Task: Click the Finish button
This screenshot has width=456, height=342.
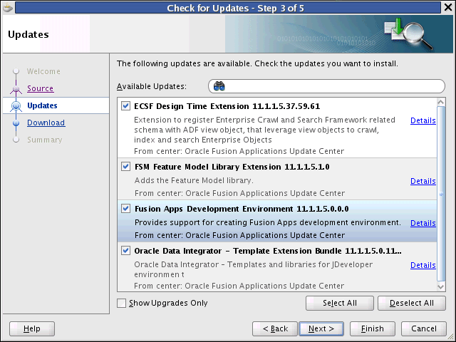Action: pos(373,328)
